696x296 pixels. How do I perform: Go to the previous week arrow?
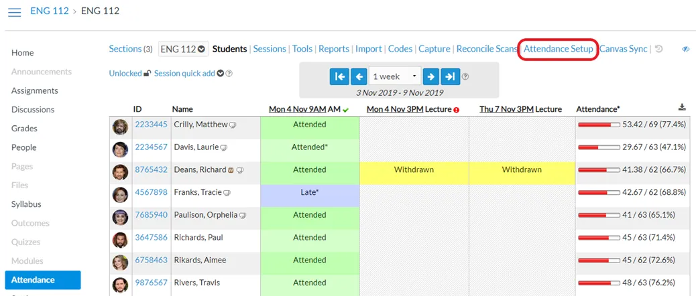(359, 76)
